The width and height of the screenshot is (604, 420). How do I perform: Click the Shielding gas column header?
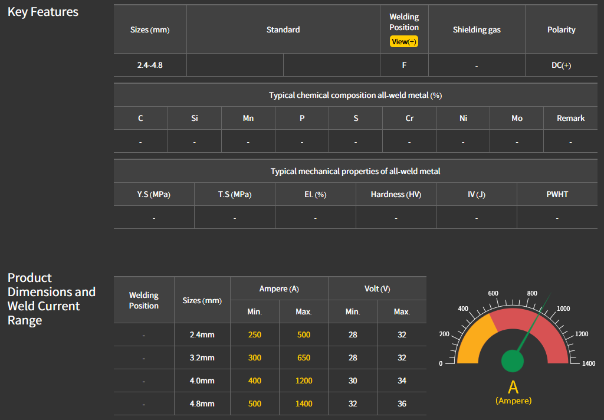477,29
